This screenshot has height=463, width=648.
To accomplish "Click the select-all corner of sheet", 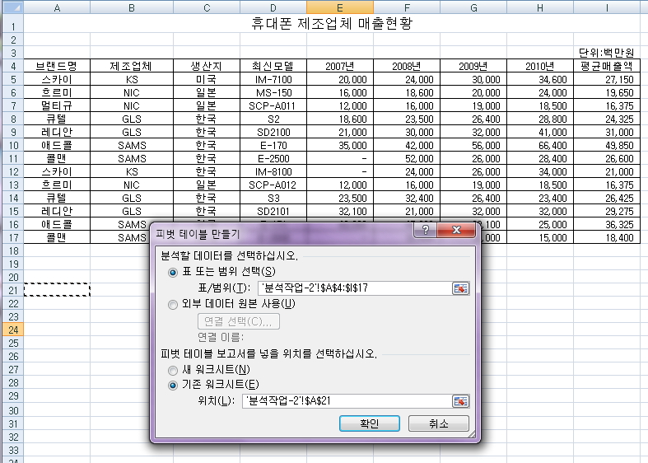I will (x=13, y=7).
